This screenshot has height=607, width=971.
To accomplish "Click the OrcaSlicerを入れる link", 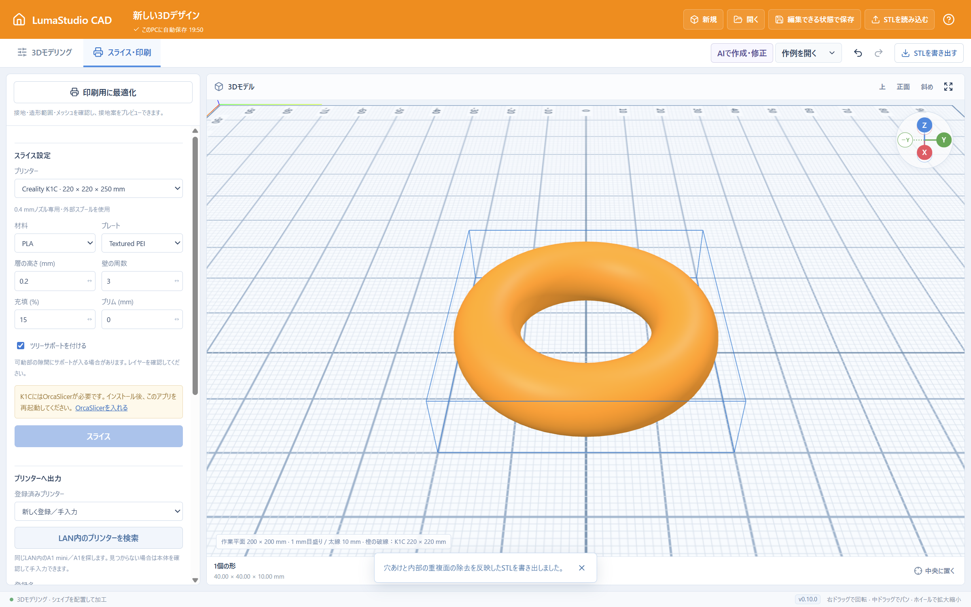I will (102, 408).
